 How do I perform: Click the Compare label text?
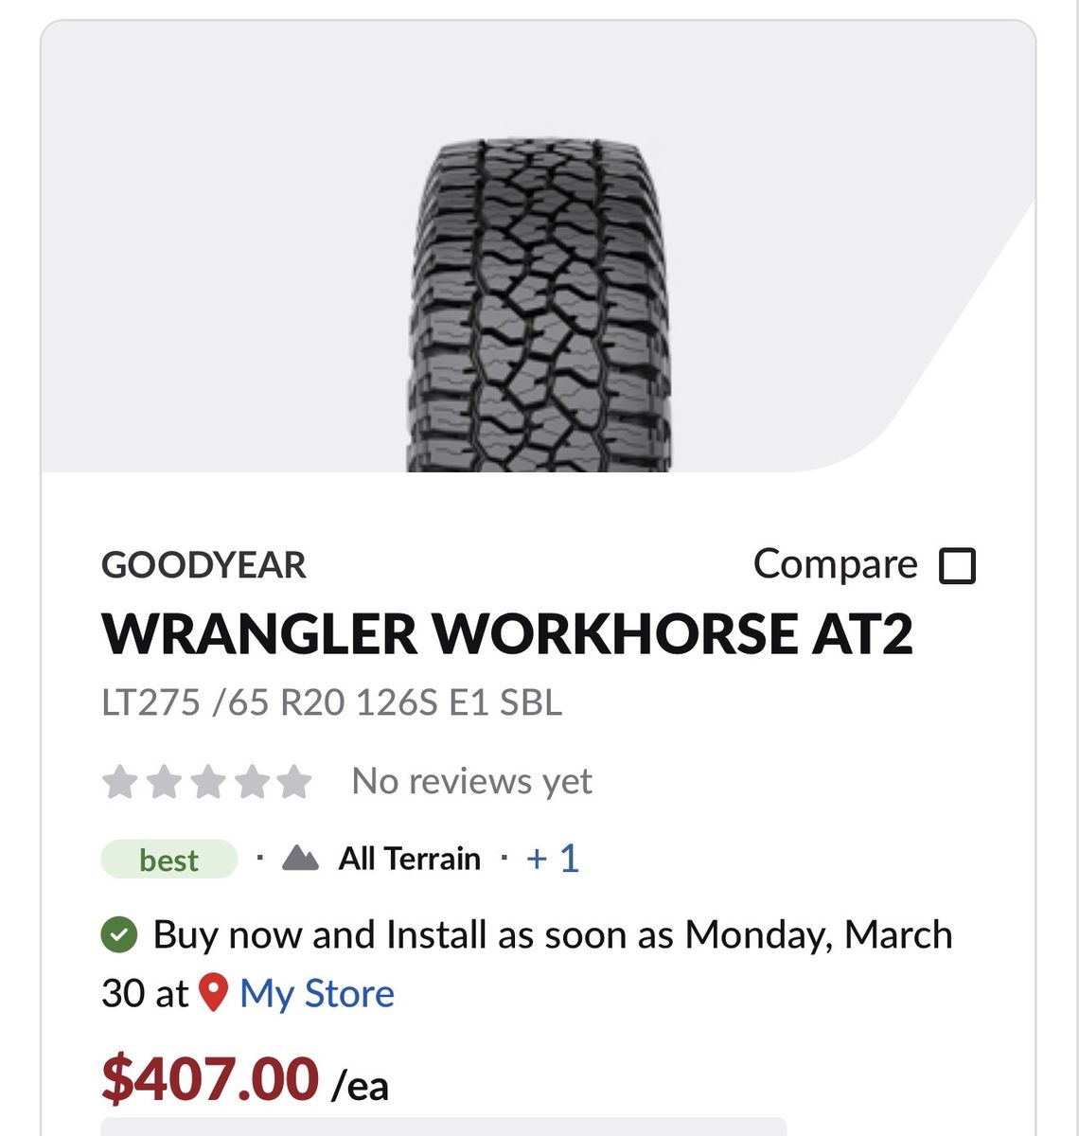[x=835, y=564]
